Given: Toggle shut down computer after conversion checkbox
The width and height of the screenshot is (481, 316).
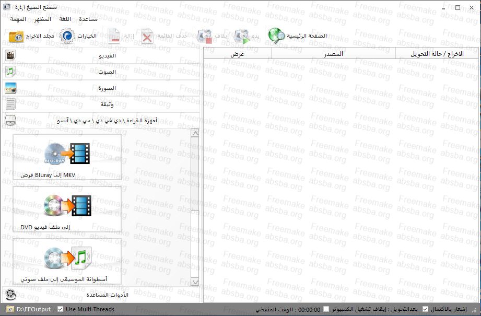Looking at the screenshot, I should tap(326, 309).
